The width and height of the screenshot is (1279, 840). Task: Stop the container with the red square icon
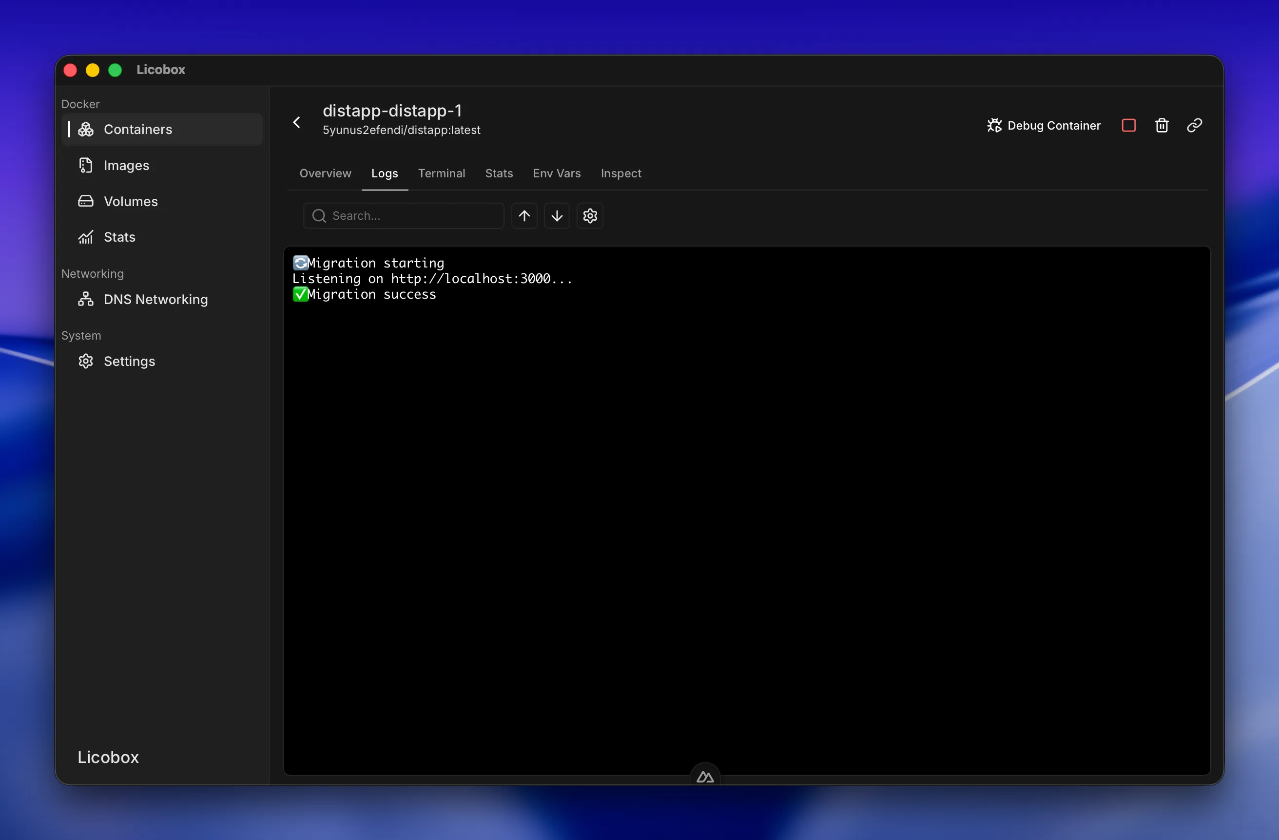(x=1128, y=125)
